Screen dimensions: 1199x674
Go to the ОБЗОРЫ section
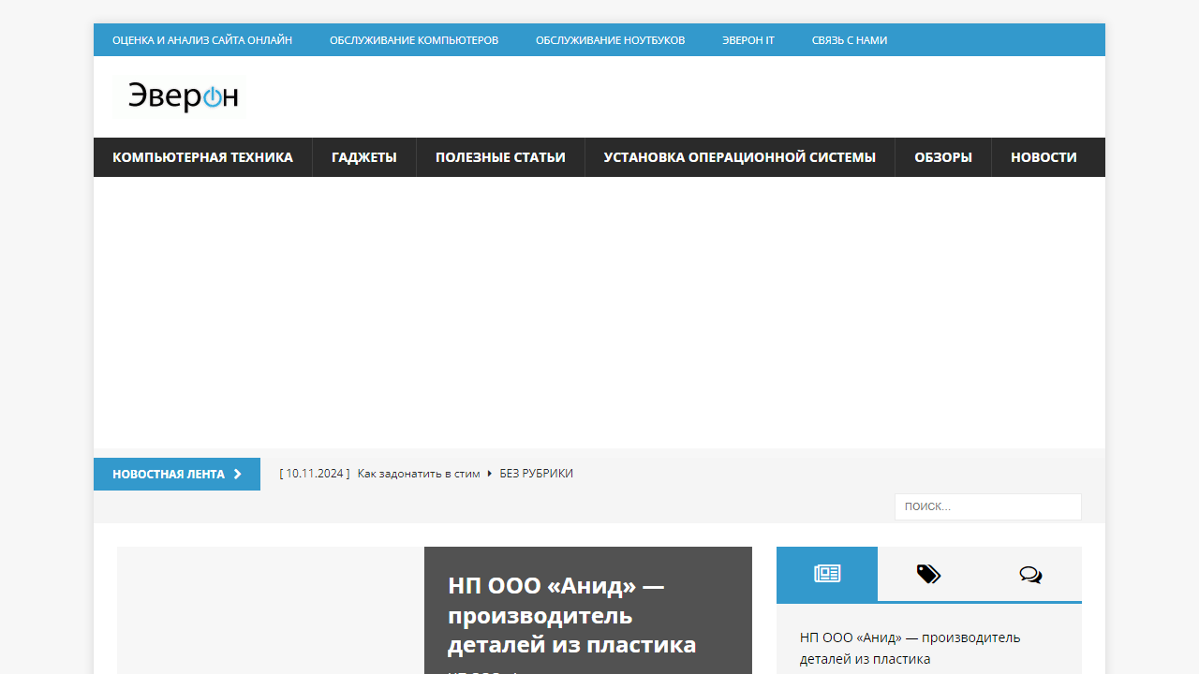pyautogui.click(x=942, y=157)
